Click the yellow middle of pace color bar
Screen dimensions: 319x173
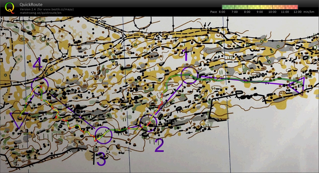pyautogui.click(x=260, y=7)
